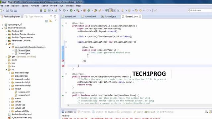This screenshot has height=119, width=212.
Task: Click the Search flashlight icon in the toolbar
Action: [x=100, y=10]
